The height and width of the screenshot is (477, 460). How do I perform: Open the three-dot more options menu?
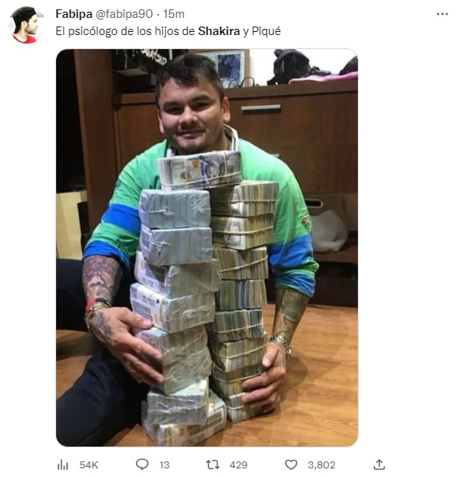click(x=442, y=14)
